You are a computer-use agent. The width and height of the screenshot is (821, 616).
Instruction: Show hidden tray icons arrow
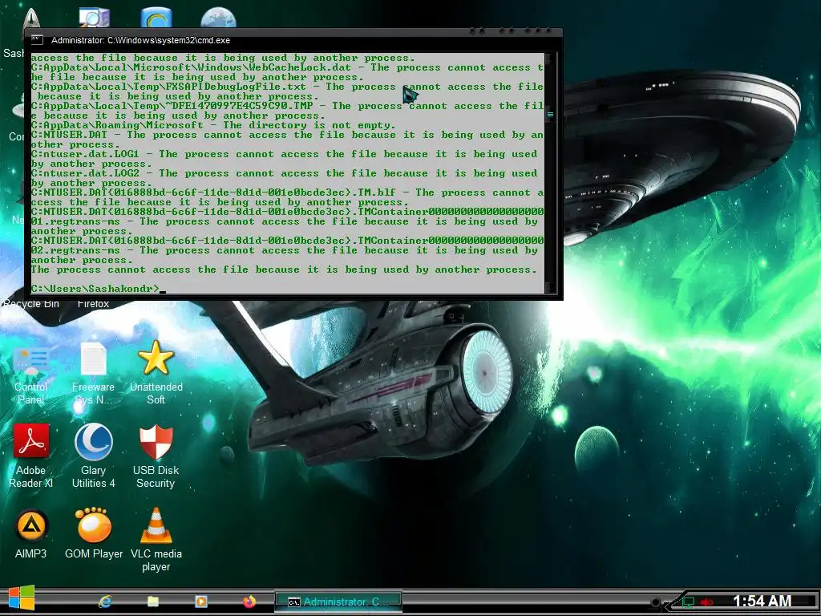[x=656, y=602]
